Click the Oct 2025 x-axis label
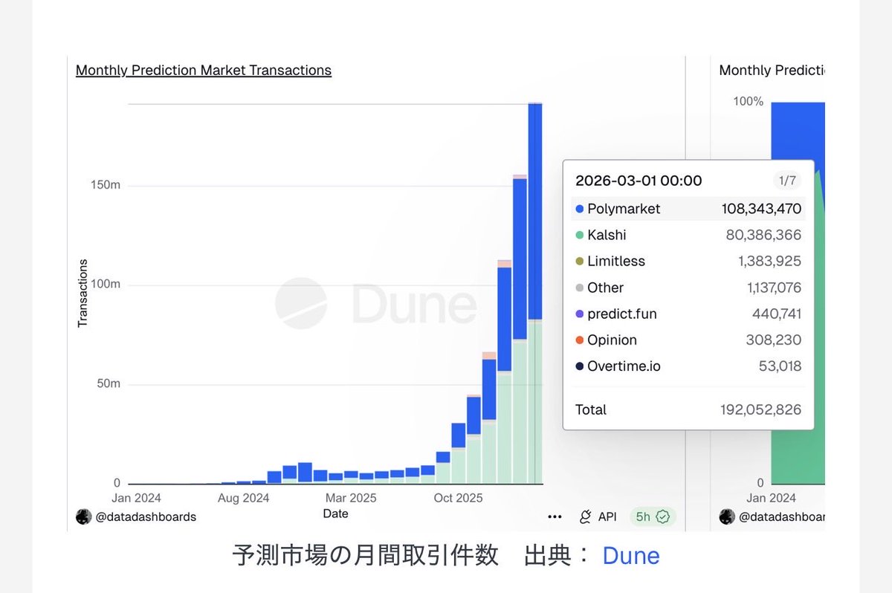This screenshot has width=892, height=593. [x=458, y=498]
